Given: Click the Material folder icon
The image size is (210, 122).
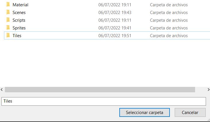Looking at the screenshot, I should click(8, 5).
